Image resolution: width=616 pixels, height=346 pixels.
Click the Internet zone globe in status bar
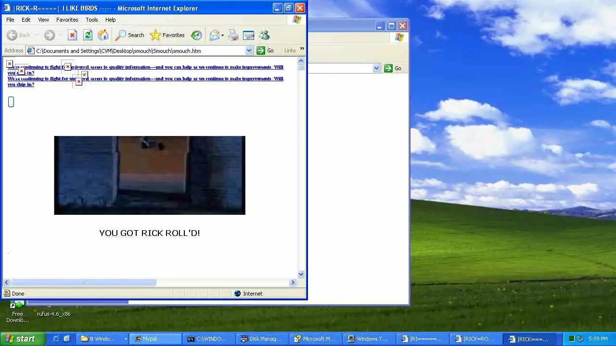237,294
